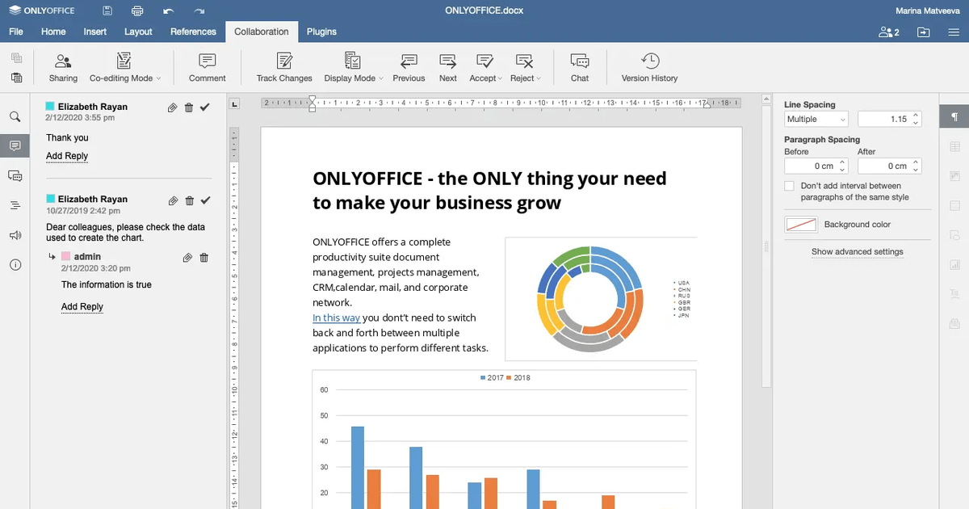This screenshot has width=969, height=509.
Task: Add a new Comment from the toolbar
Action: pos(208,68)
